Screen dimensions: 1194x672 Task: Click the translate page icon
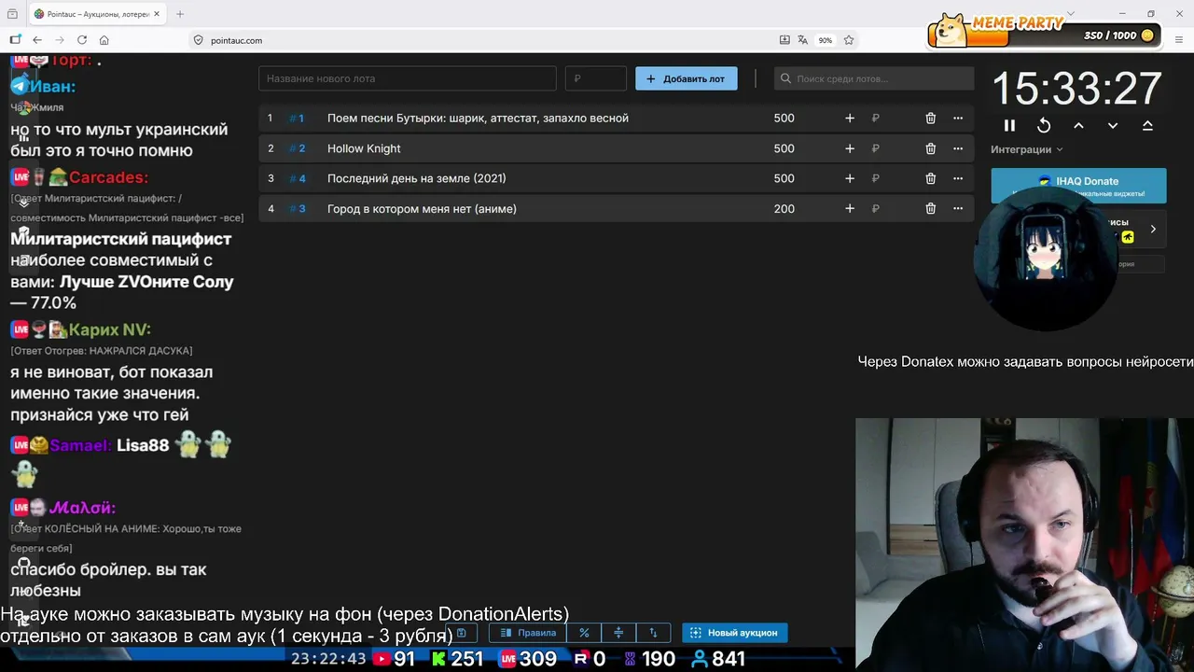(x=802, y=40)
